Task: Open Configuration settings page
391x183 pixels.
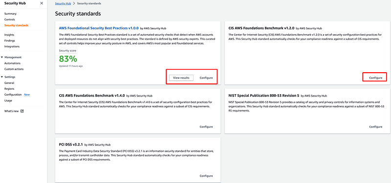Action: 13,95
